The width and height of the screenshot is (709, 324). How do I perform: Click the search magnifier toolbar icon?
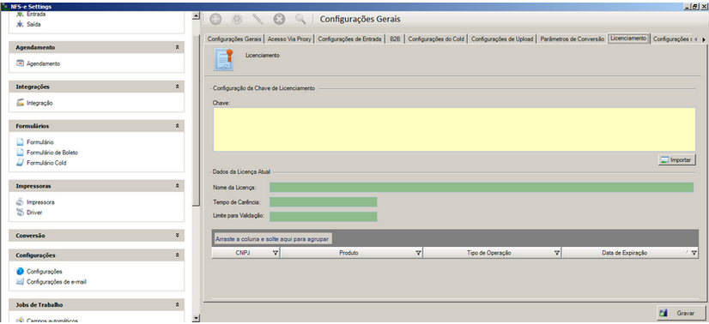[300, 19]
